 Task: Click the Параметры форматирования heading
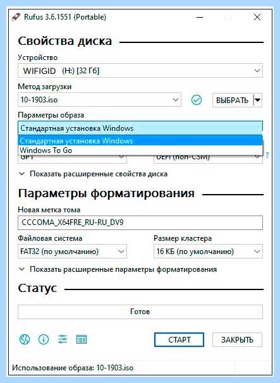[106, 193]
